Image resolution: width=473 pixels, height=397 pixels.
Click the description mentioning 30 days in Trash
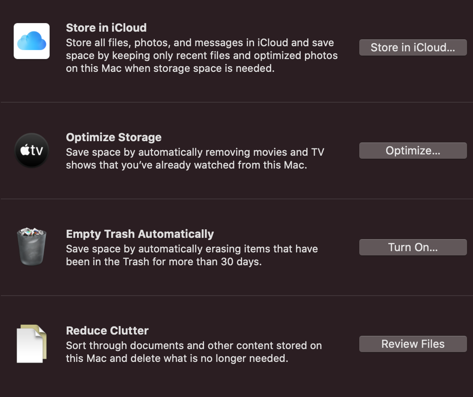(x=192, y=255)
